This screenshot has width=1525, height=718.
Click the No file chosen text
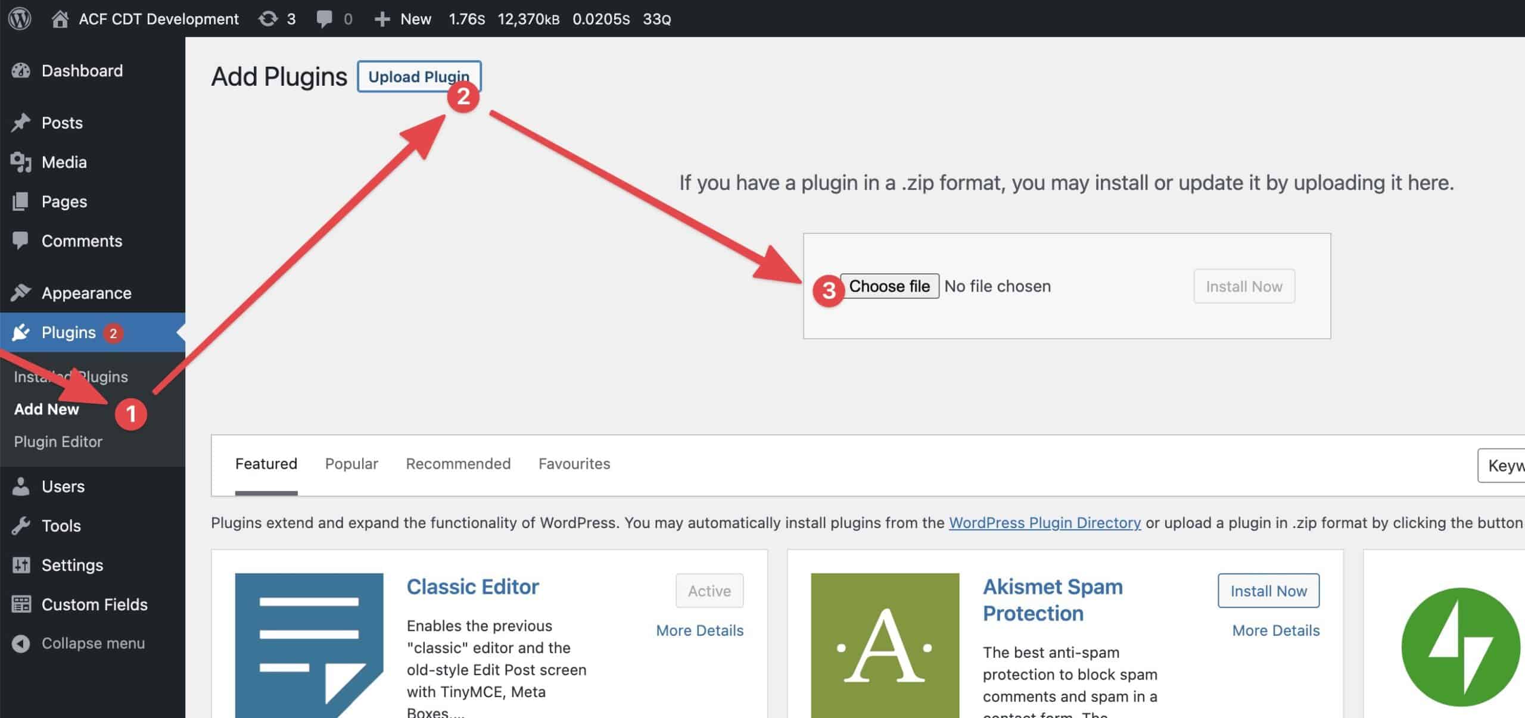click(x=997, y=286)
